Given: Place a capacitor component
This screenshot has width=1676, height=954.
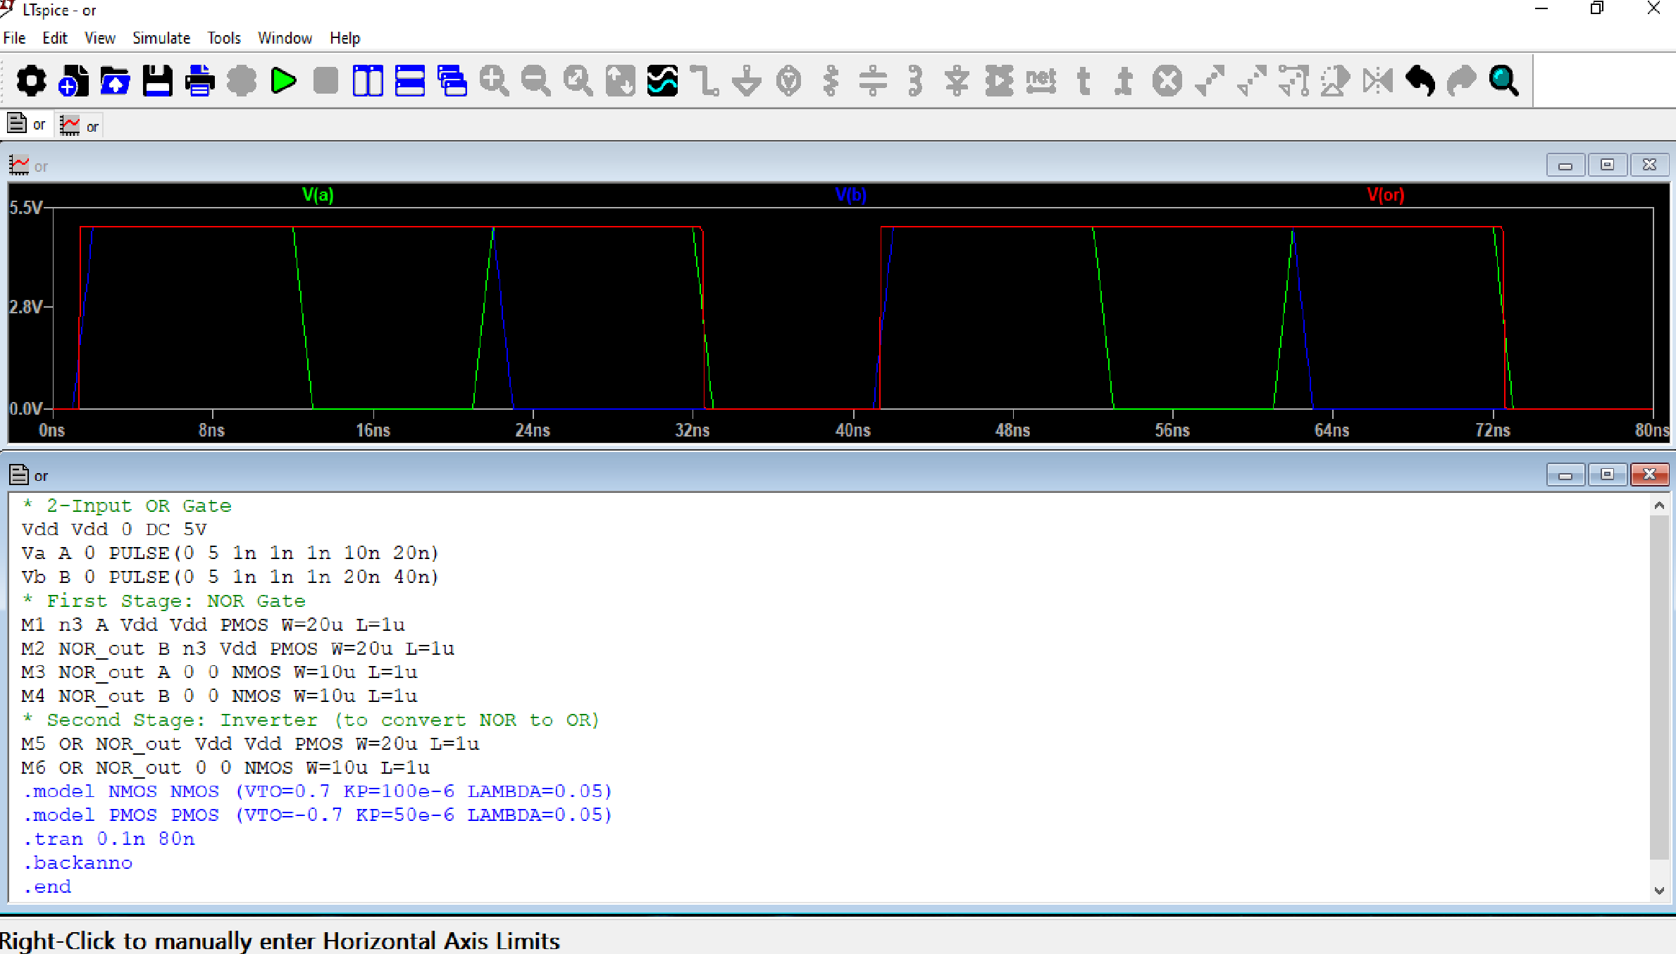Looking at the screenshot, I should pos(873,81).
